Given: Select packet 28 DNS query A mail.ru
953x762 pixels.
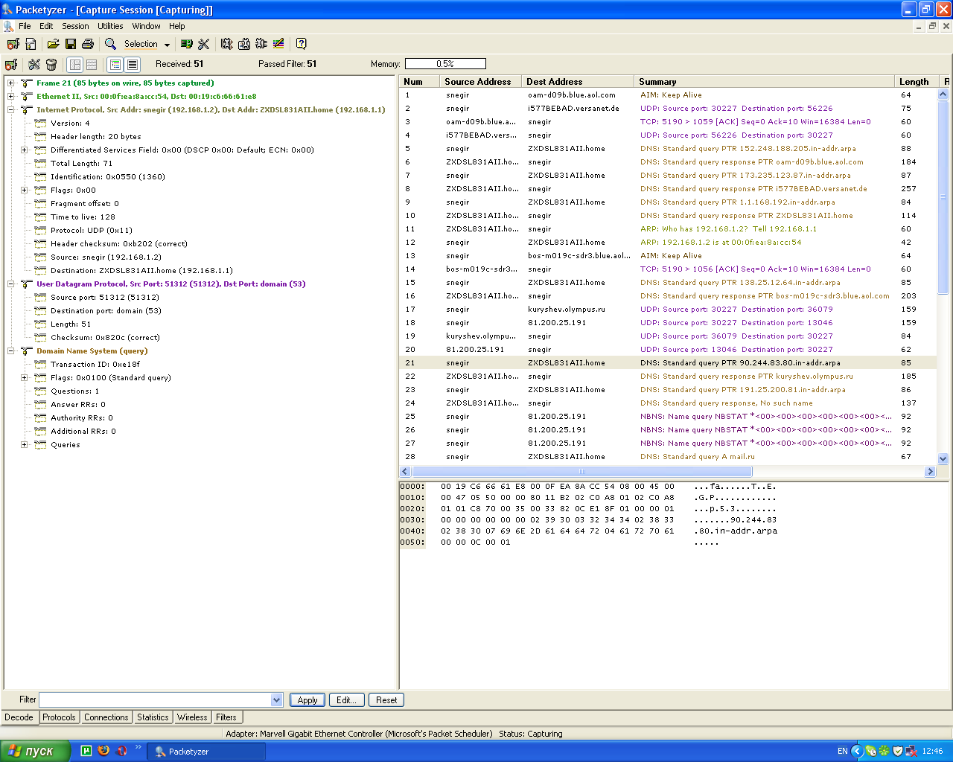Looking at the screenshot, I should [x=669, y=457].
